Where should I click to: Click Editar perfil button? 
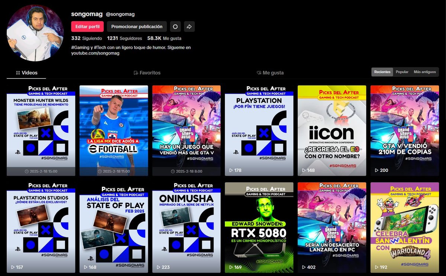(87, 27)
